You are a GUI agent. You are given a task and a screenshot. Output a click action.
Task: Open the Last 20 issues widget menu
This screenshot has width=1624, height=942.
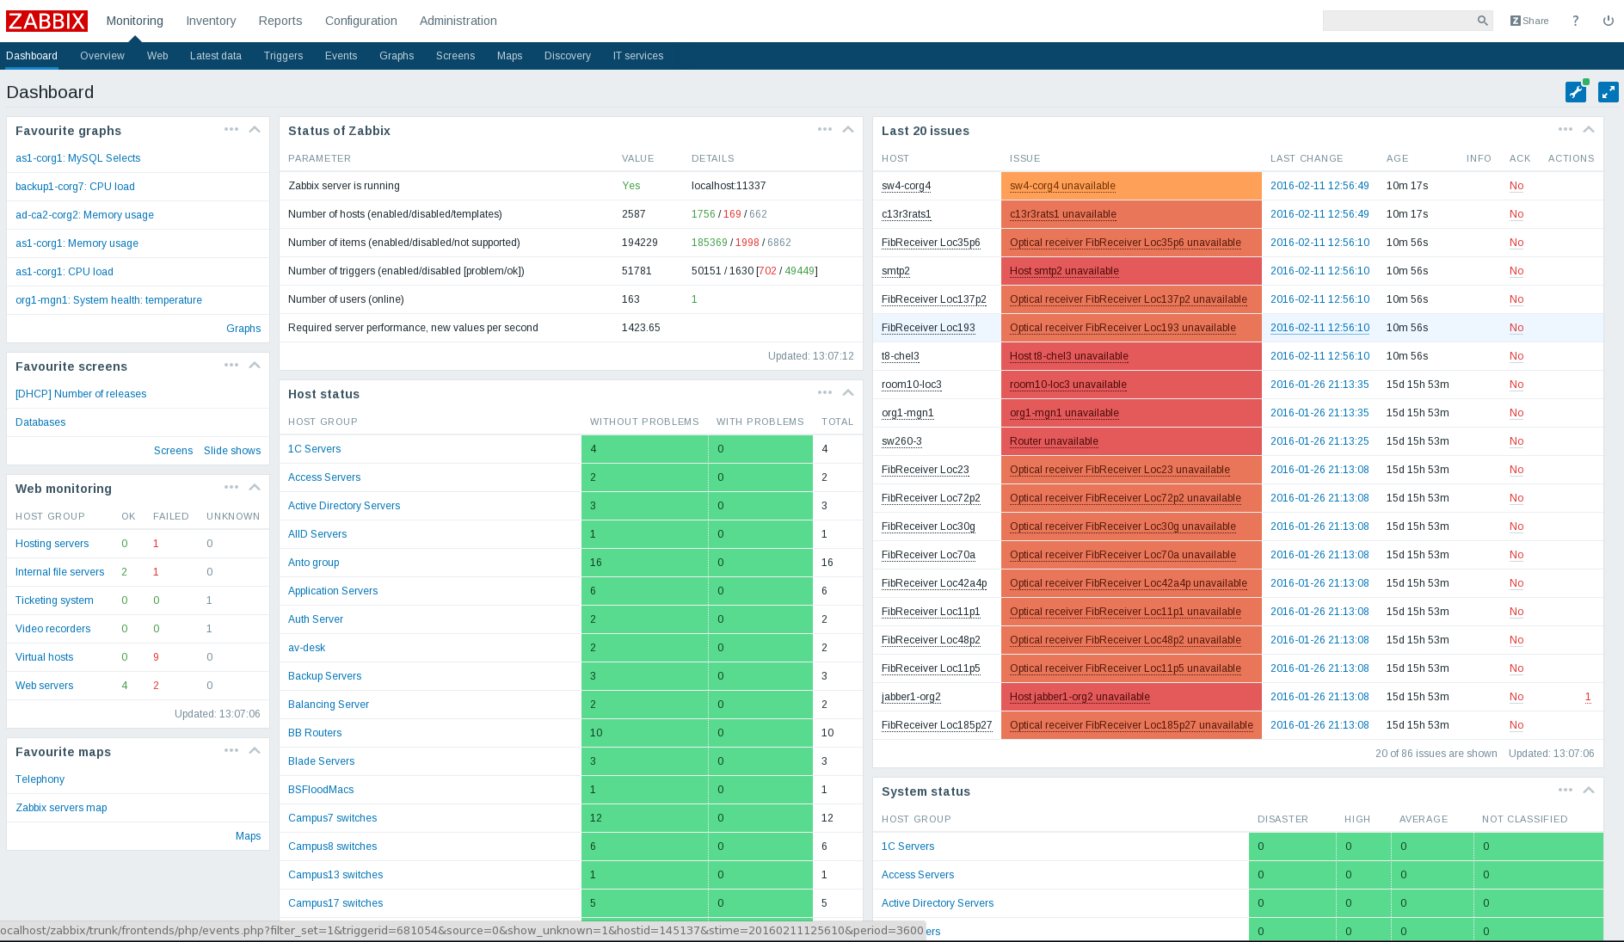pyautogui.click(x=1565, y=129)
